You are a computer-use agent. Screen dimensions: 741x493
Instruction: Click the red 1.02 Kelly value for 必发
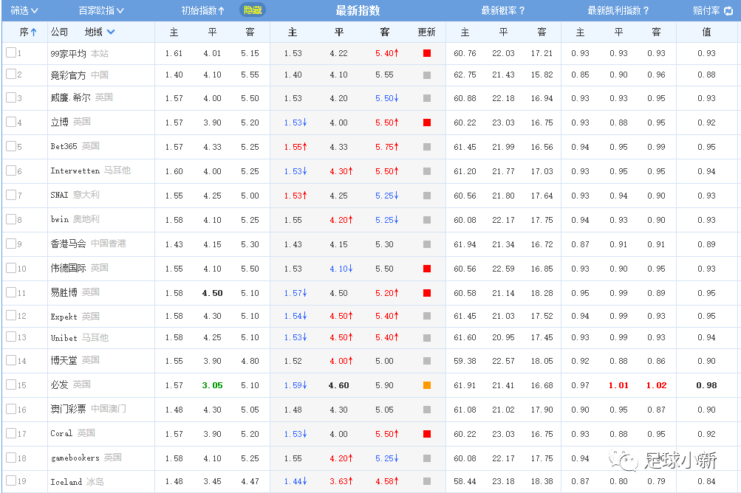point(656,385)
